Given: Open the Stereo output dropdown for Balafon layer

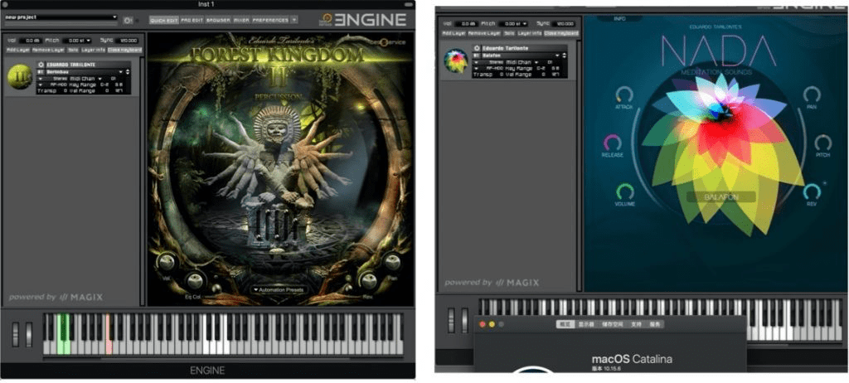Looking at the screenshot, I should [x=477, y=61].
